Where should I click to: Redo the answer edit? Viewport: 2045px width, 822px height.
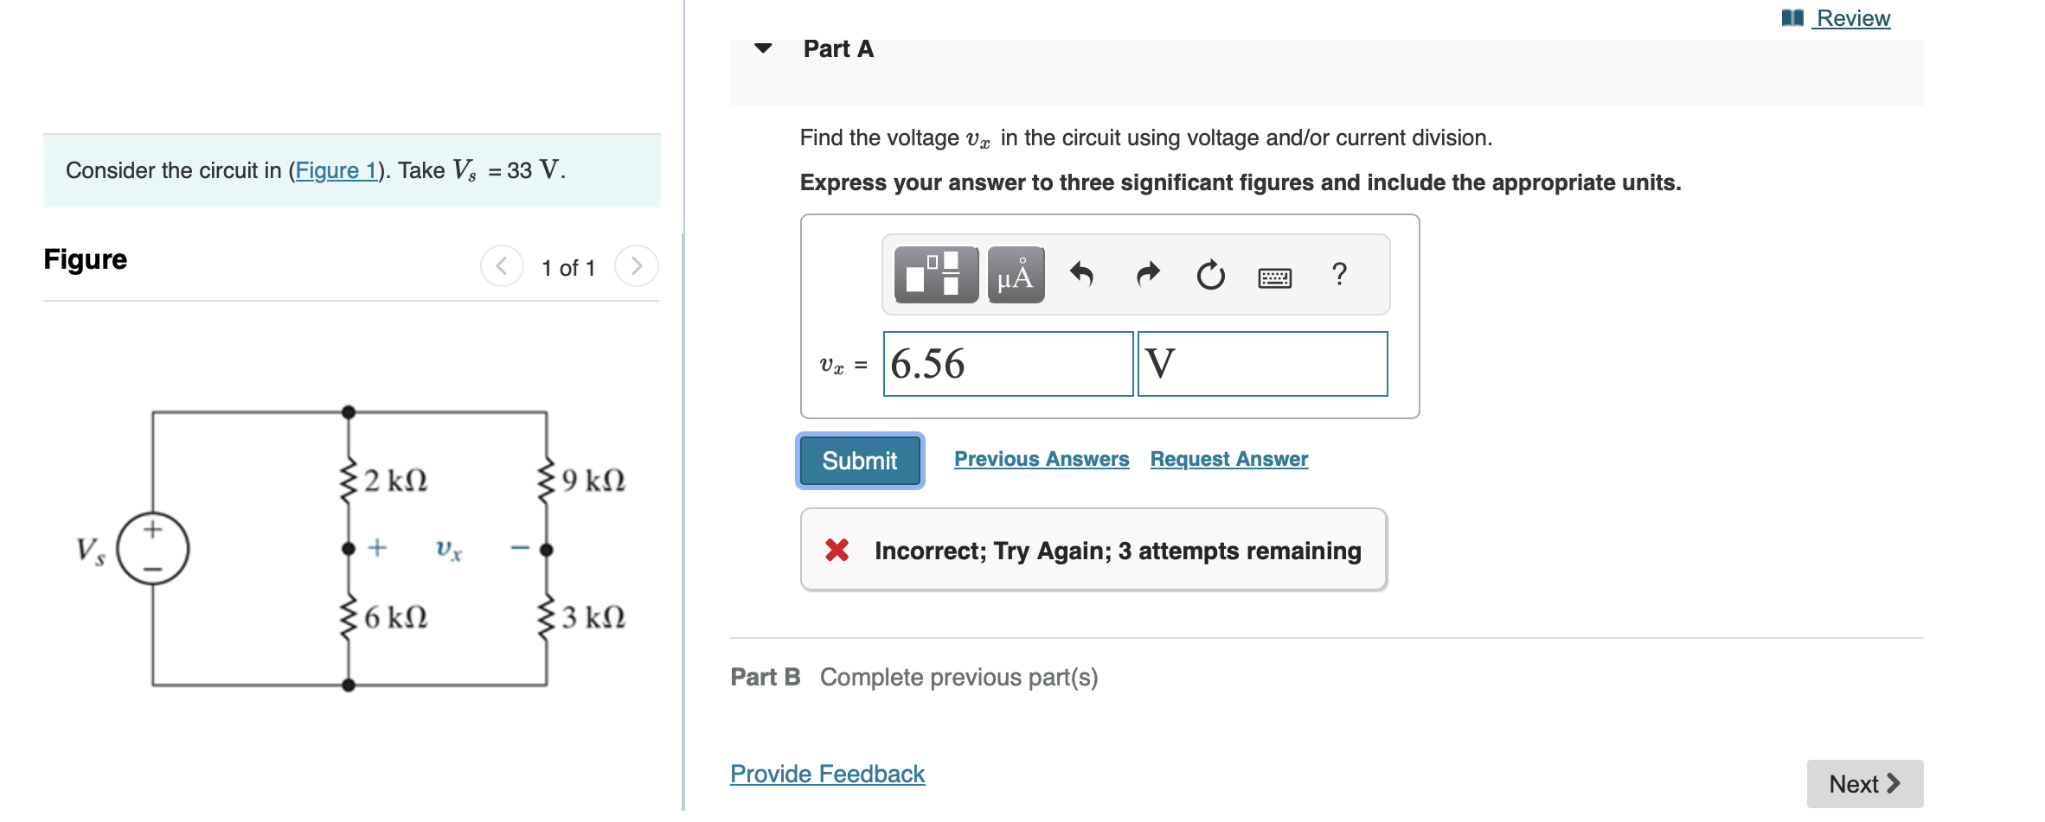[1147, 275]
